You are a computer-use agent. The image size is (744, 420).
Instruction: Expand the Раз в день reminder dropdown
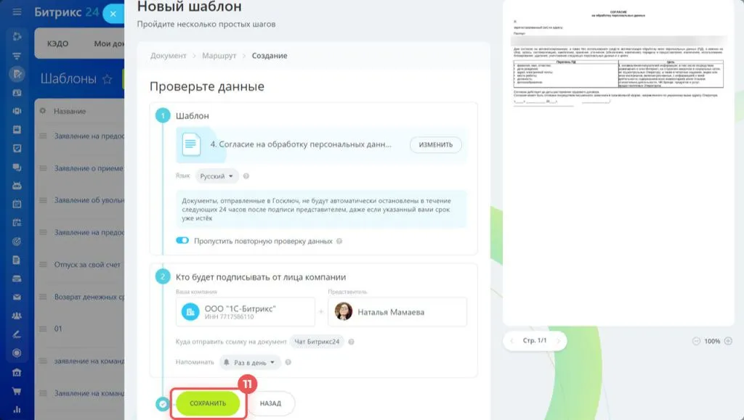click(250, 362)
